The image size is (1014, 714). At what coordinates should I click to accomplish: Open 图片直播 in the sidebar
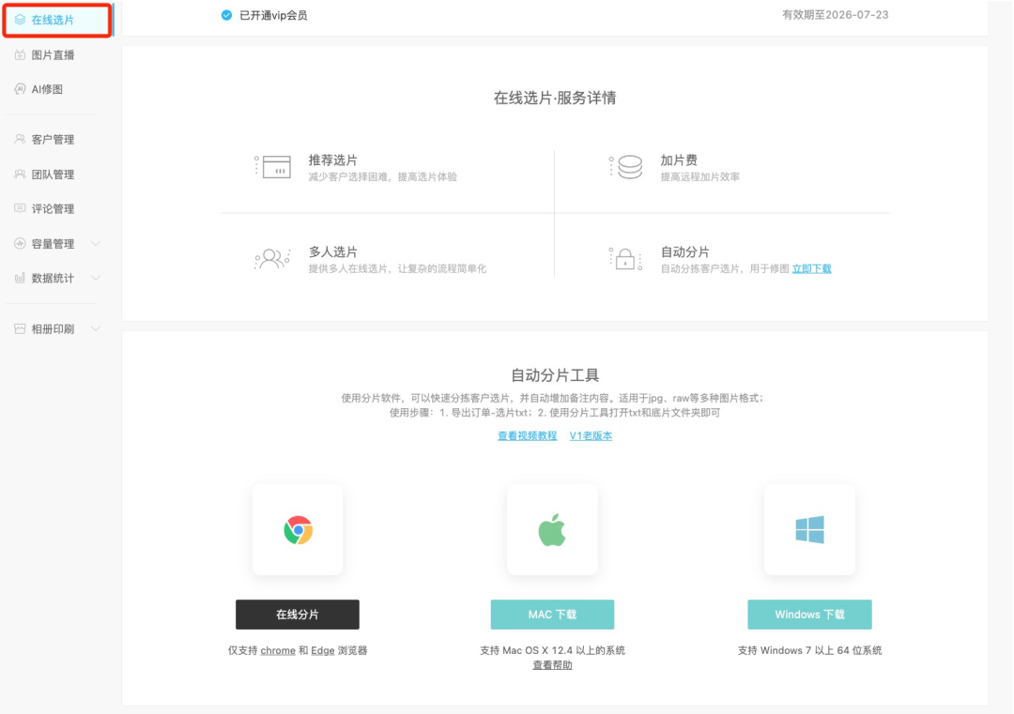click(x=53, y=55)
